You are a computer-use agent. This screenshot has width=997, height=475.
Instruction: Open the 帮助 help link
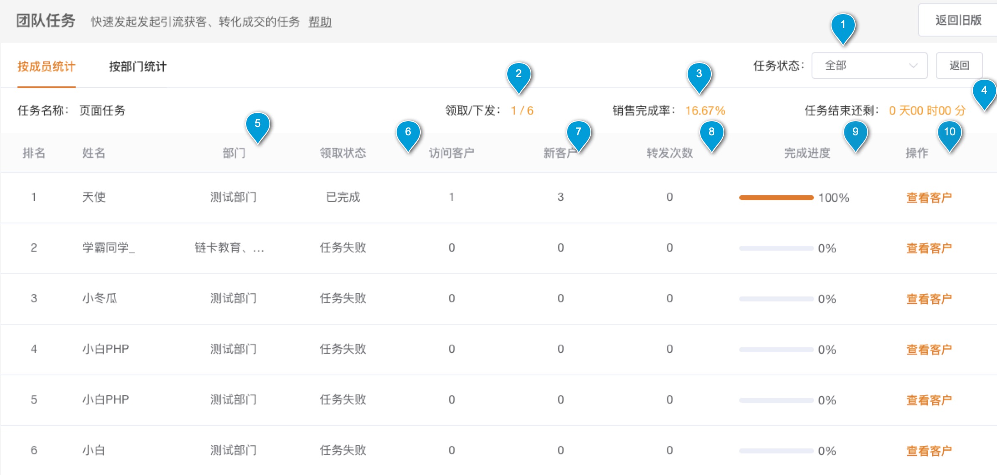coord(320,22)
